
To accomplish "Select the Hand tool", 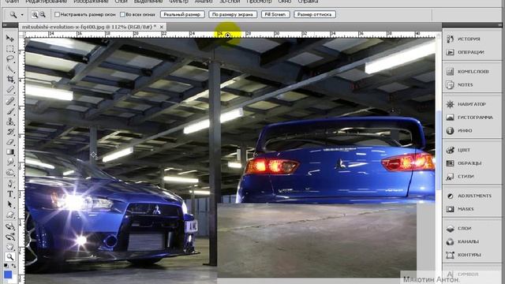I will (x=10, y=247).
